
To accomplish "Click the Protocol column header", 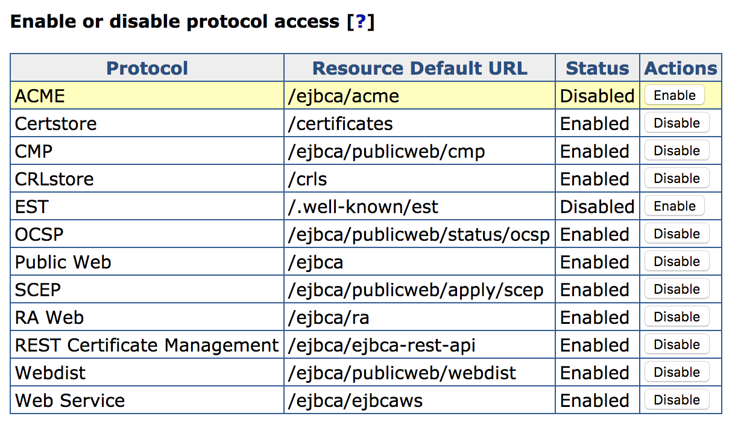I will (147, 68).
